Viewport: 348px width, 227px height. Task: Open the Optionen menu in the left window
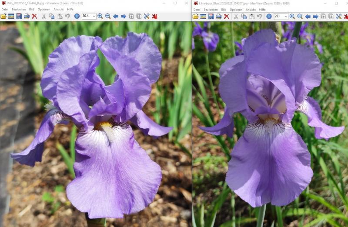click(43, 9)
